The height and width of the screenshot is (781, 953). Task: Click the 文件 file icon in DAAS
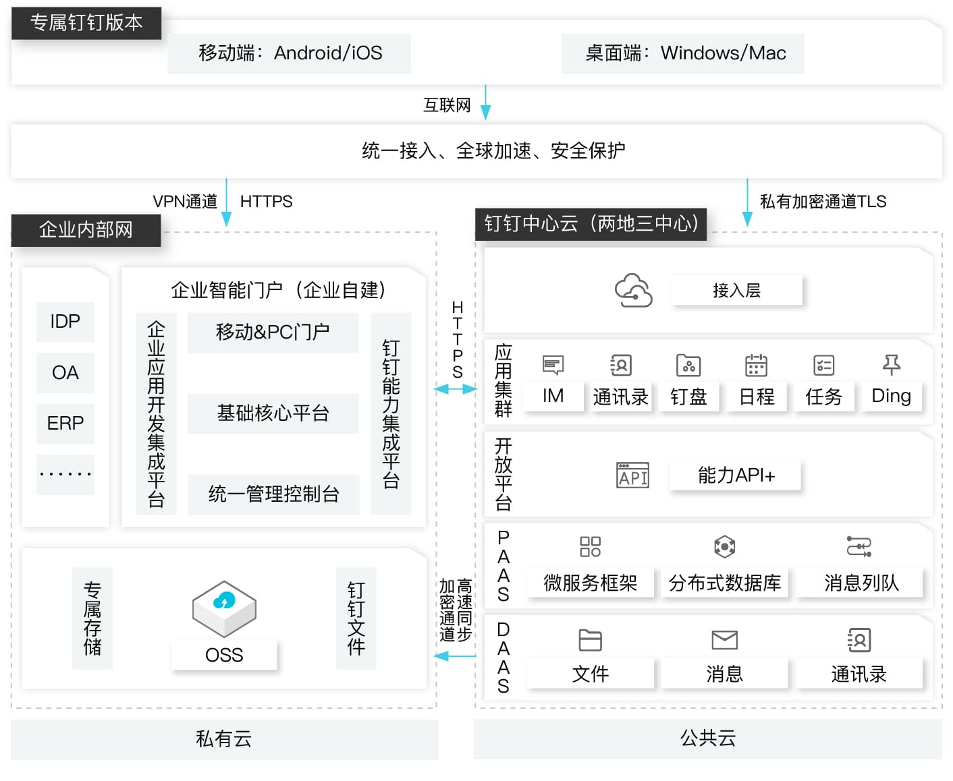[589, 639]
